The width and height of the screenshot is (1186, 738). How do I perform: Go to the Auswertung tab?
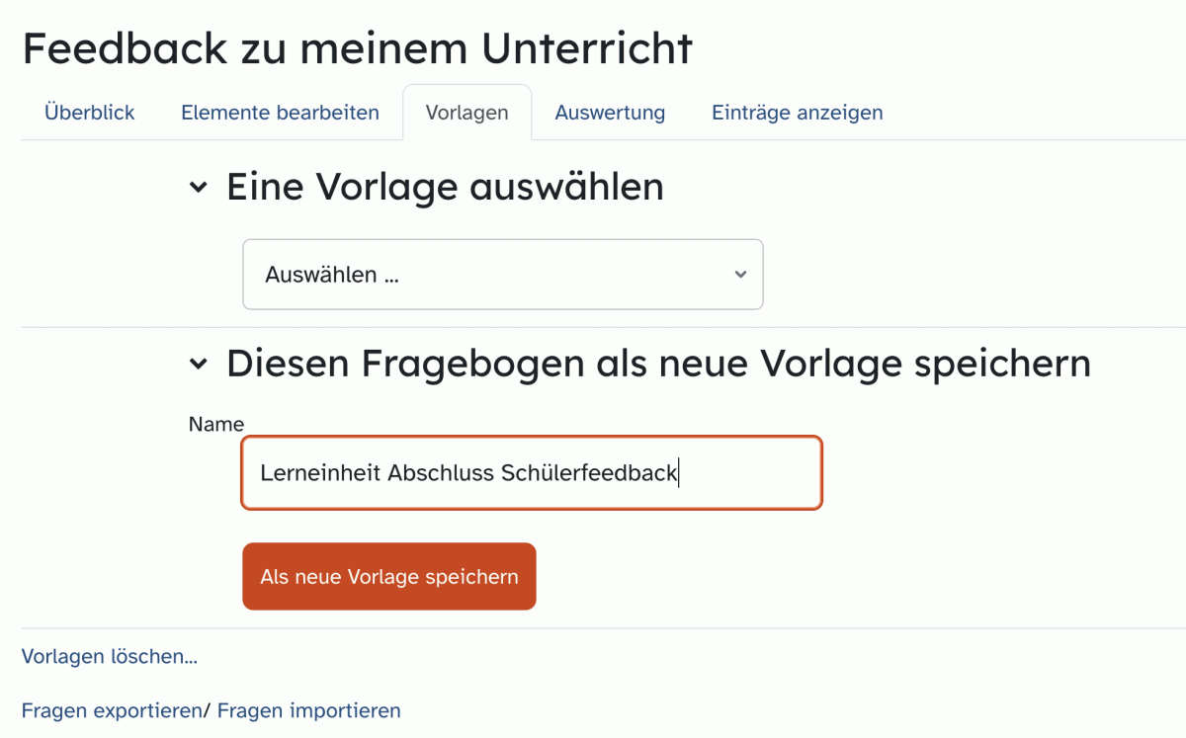610,113
